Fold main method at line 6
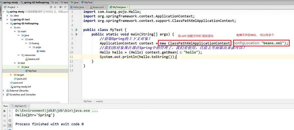 tap(81, 34)
